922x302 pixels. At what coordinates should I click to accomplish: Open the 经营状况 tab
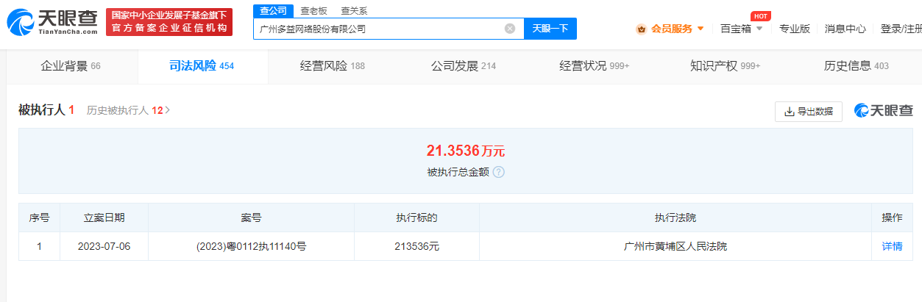tap(595, 66)
